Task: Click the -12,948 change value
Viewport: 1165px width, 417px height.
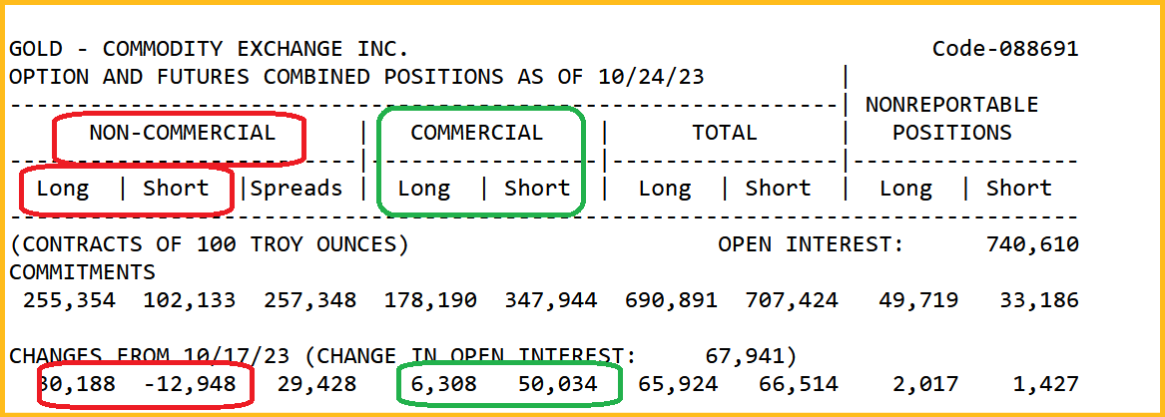Action: pos(190,384)
